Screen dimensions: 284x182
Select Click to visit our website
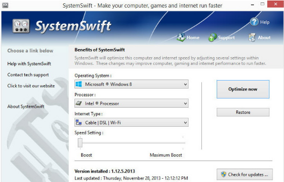[31, 86]
